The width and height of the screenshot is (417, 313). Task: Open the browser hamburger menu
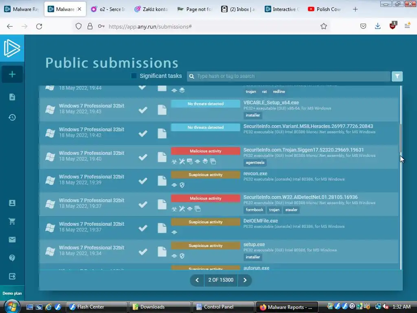407,26
